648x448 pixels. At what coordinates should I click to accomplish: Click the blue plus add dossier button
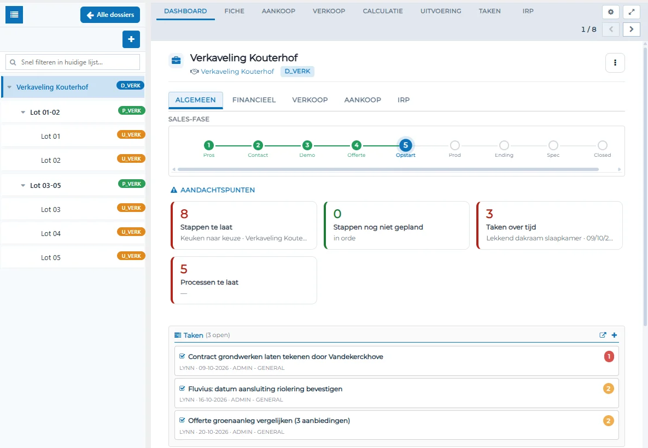pyautogui.click(x=131, y=39)
